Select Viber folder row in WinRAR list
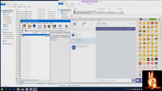The image size is (162, 91). [x=35, y=36]
